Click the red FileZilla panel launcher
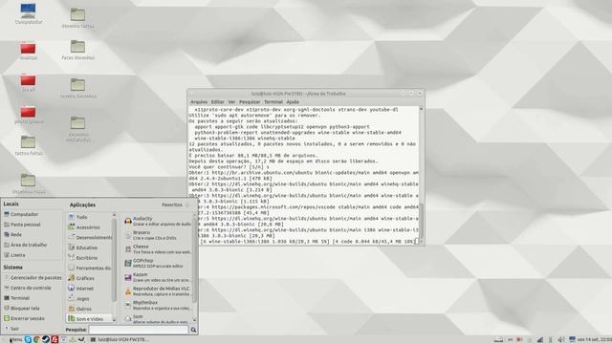The width and height of the screenshot is (612, 344). 55,340
